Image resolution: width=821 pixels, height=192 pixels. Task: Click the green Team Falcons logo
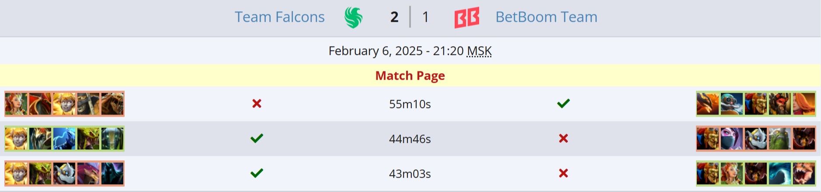[x=353, y=17]
